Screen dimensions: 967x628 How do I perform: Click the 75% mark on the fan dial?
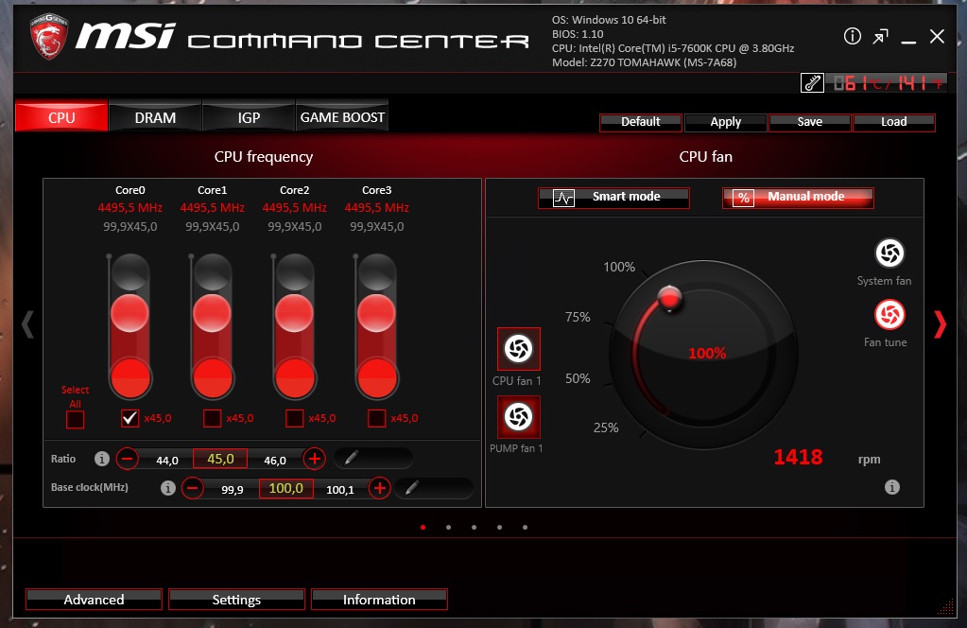pos(578,317)
